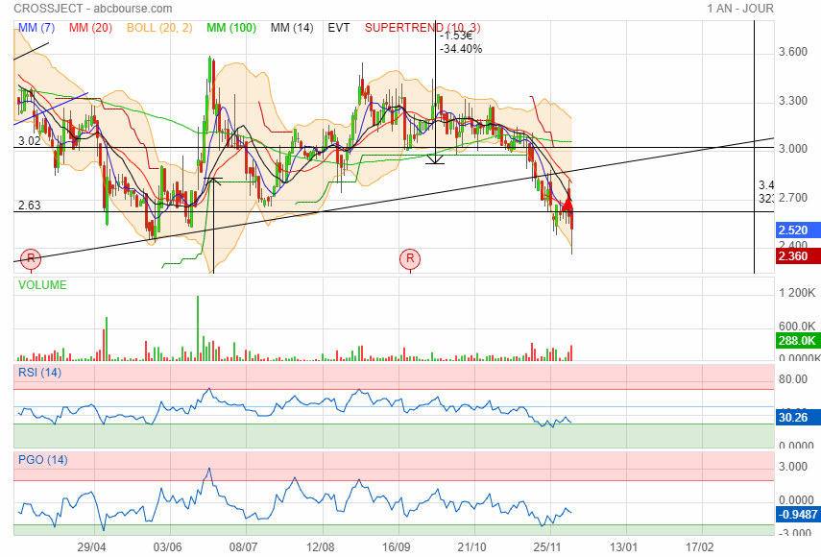
Task: Click the VOLUME panel label
Action: click(42, 285)
